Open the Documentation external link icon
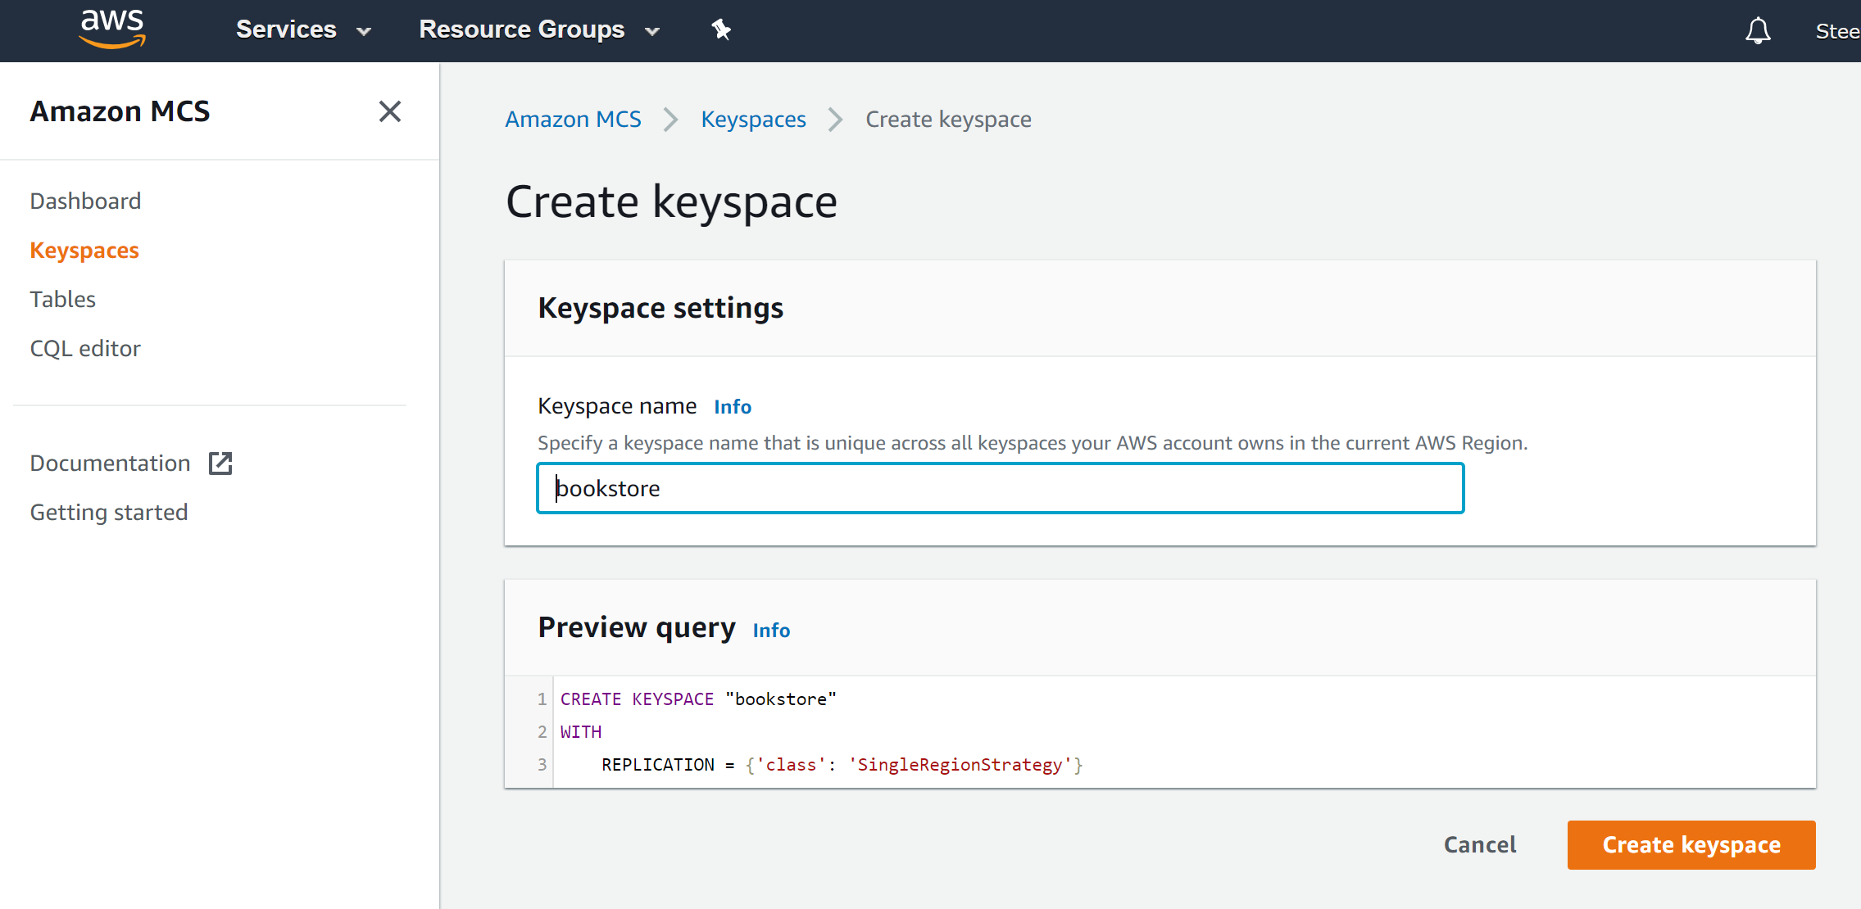 point(220,464)
